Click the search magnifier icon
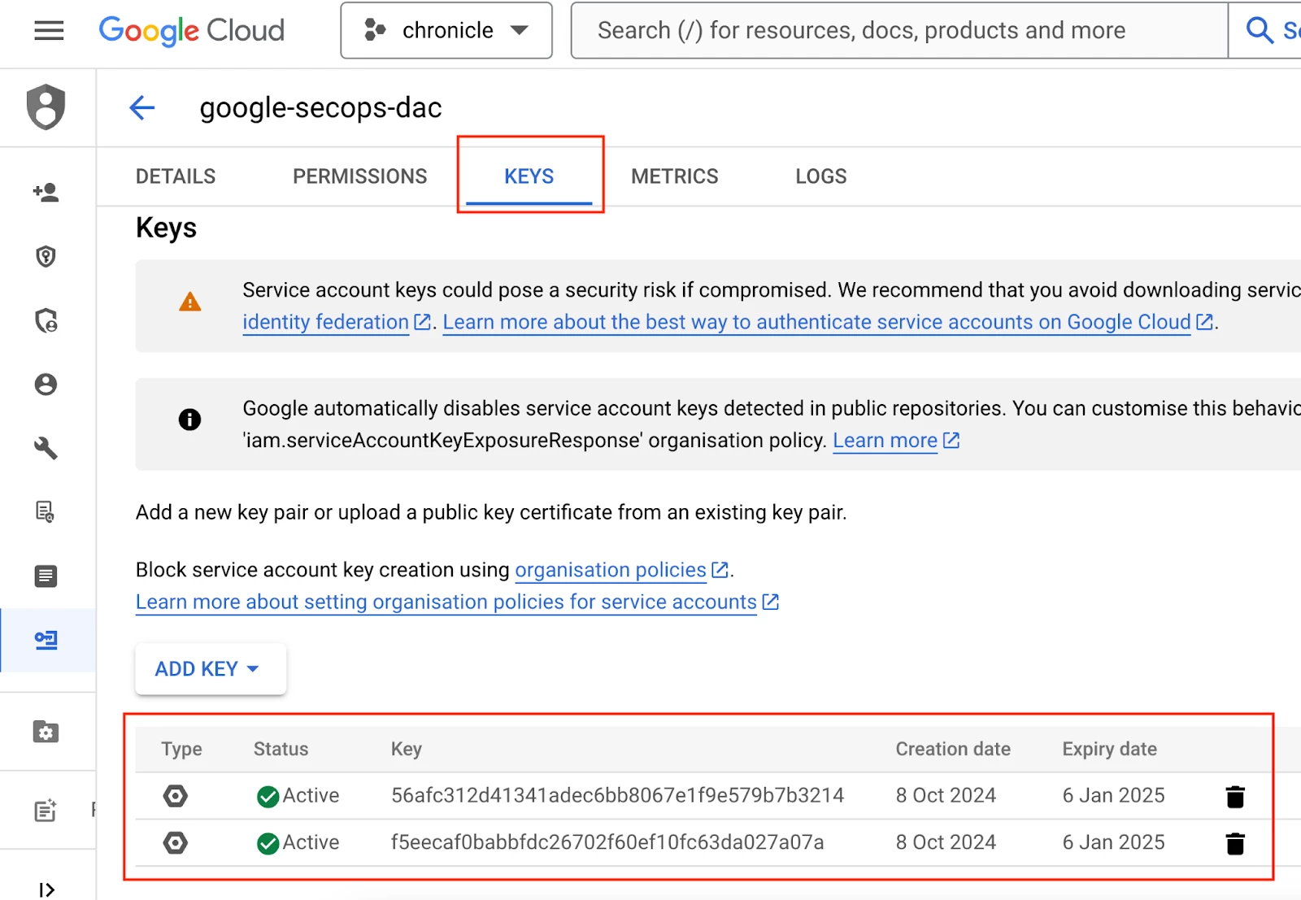The height and width of the screenshot is (900, 1301). pyautogui.click(x=1259, y=31)
